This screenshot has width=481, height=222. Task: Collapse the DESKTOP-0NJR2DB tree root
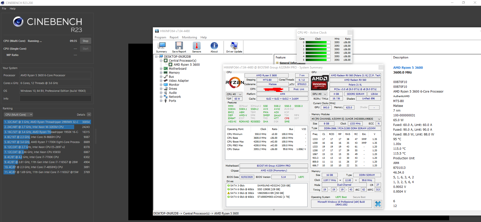tap(156, 56)
